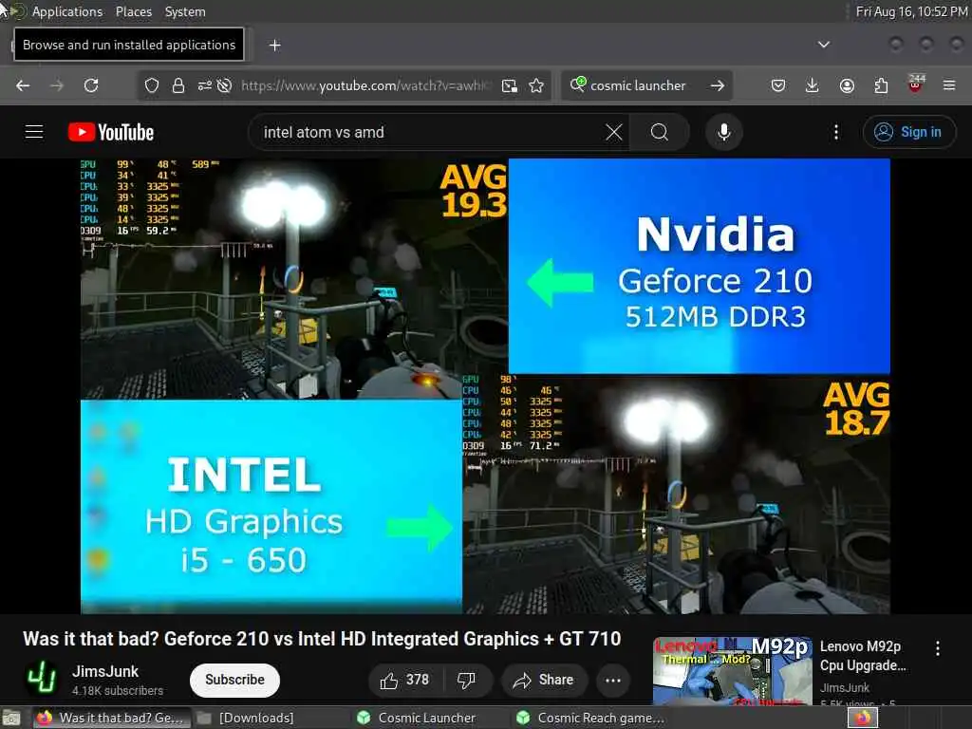972x729 pixels.
Task: Submit the cosmic launcher search arrow
Action: [718, 85]
